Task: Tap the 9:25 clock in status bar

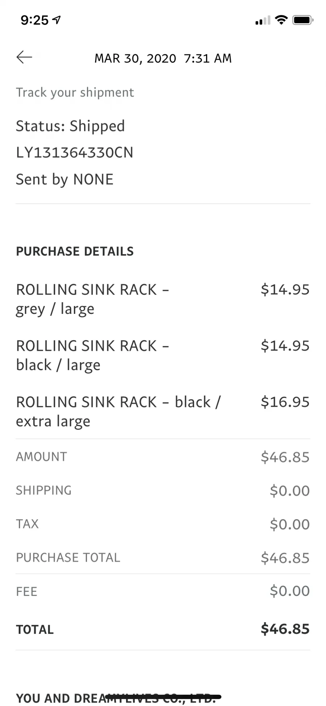Action: click(34, 20)
